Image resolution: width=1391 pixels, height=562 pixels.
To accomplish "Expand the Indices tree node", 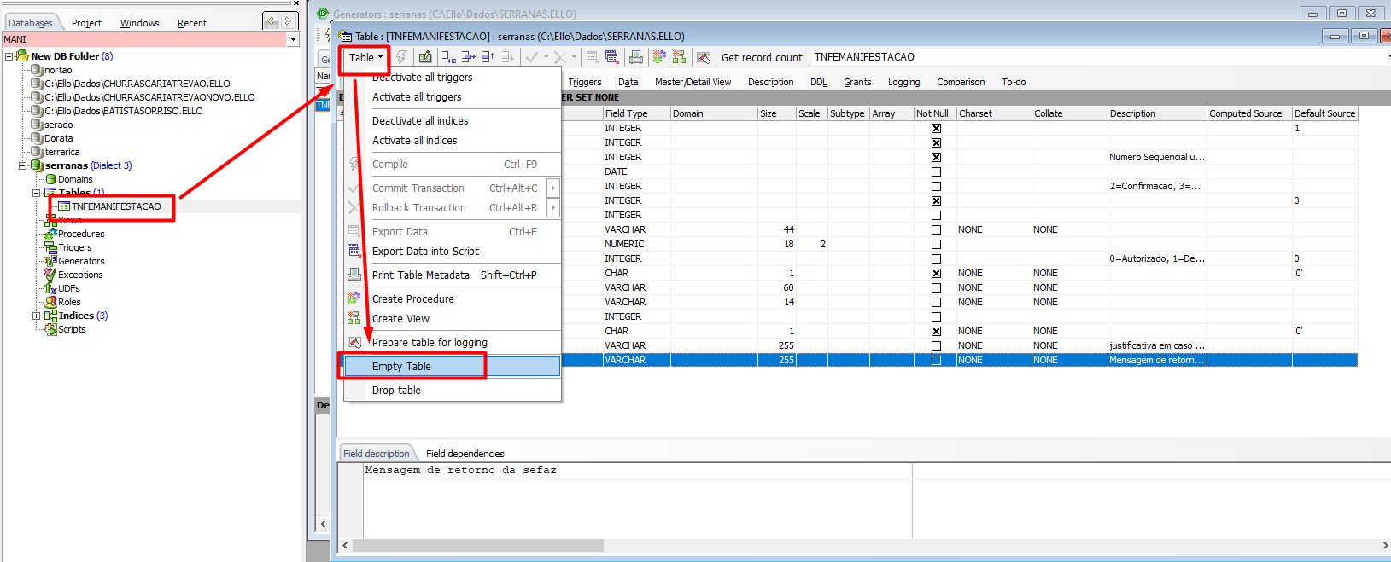I will click(37, 316).
